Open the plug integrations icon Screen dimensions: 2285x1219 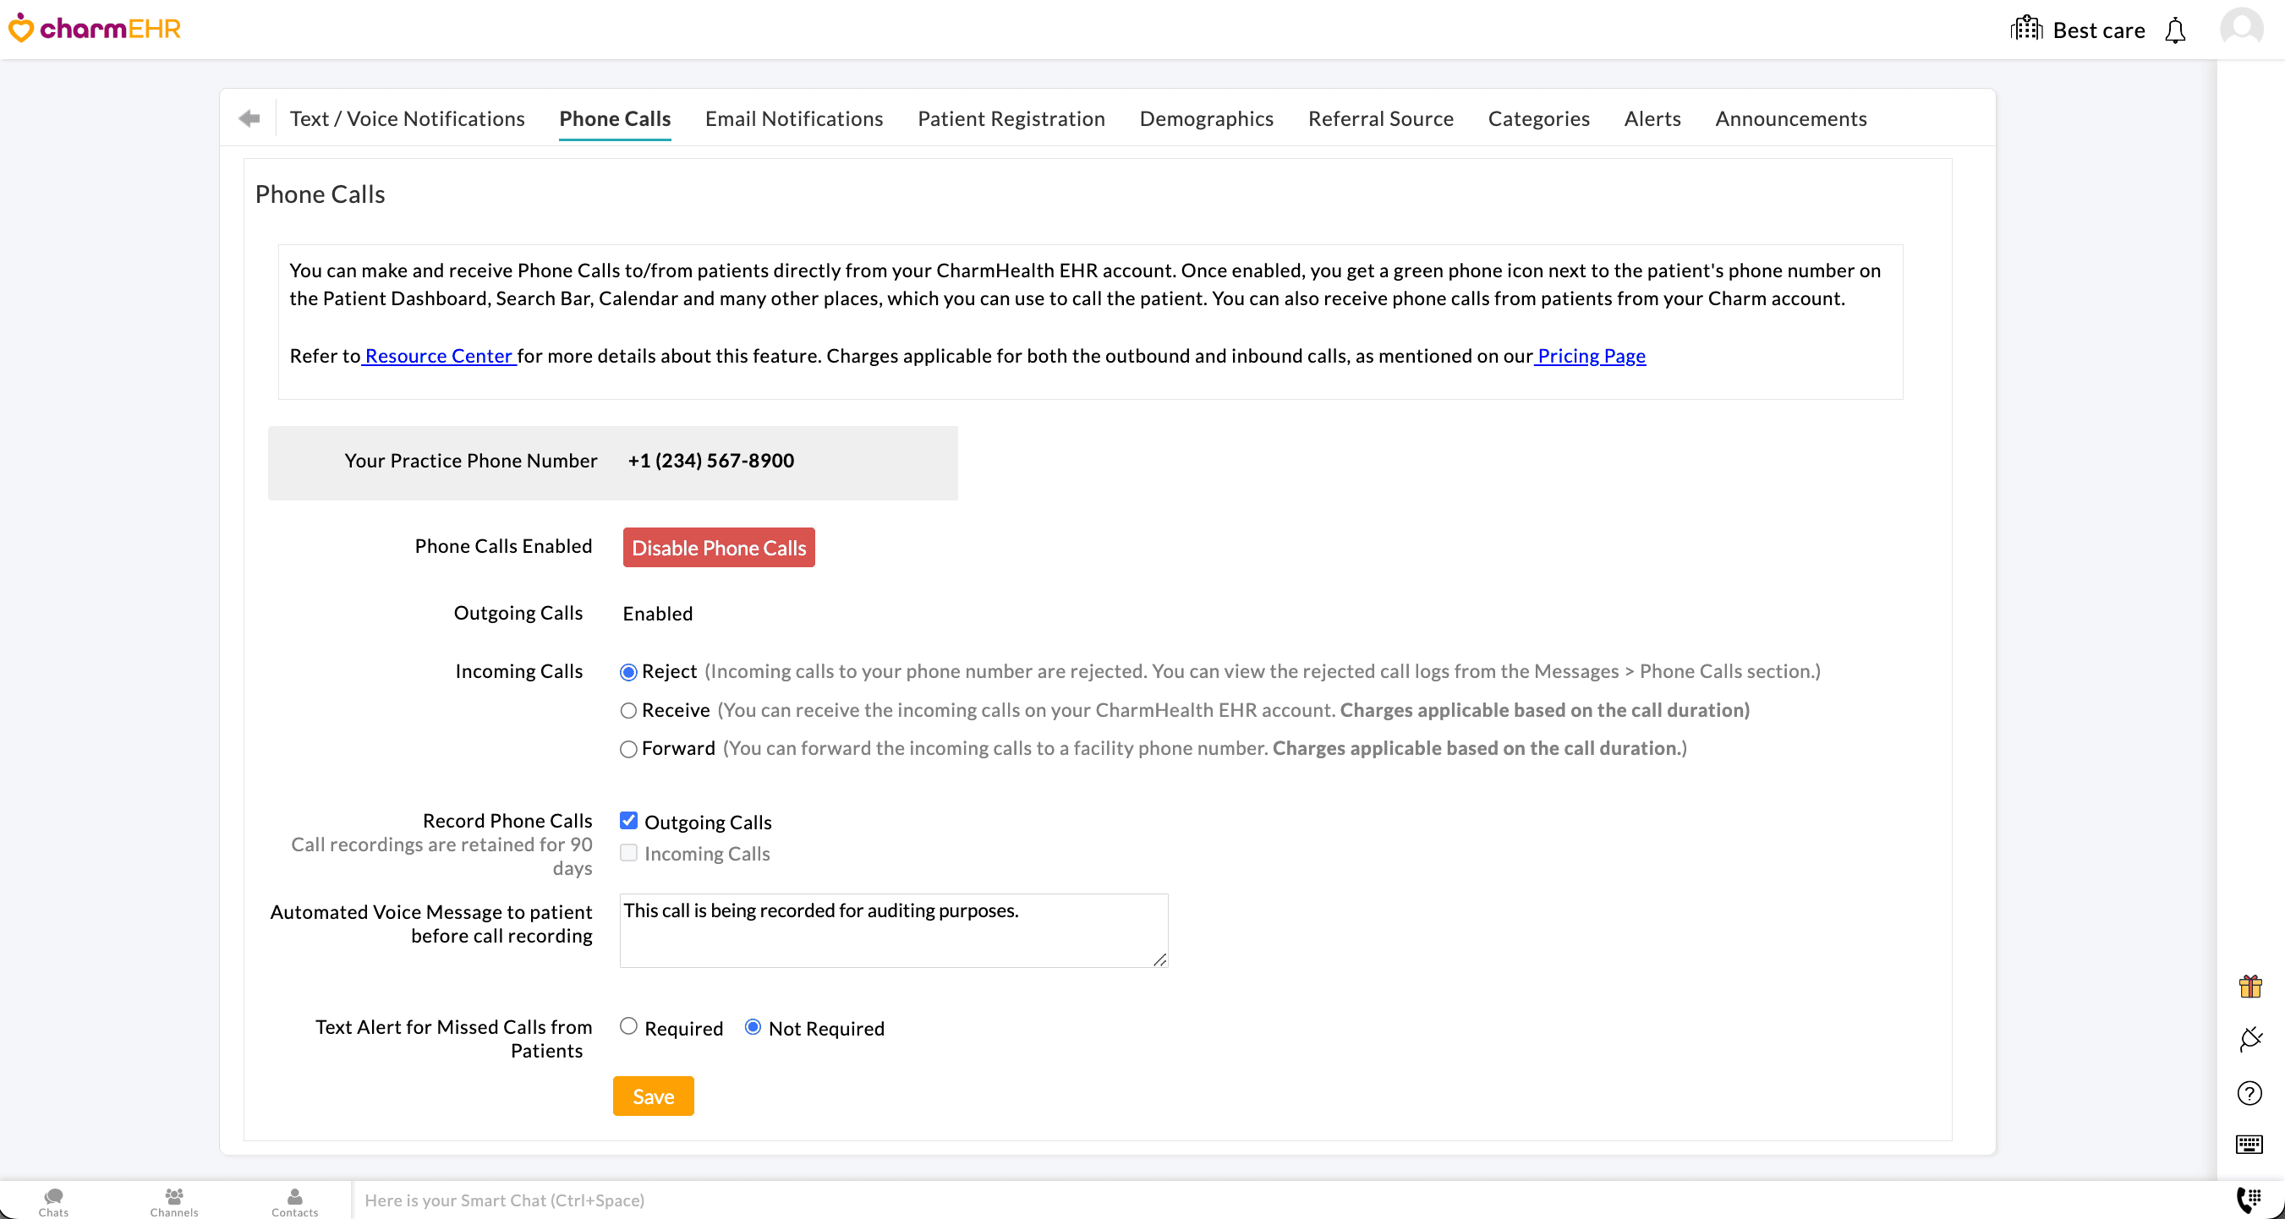2249,1039
